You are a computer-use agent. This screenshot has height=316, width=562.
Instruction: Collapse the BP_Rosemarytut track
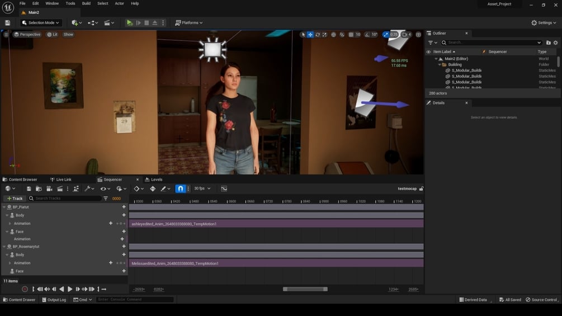(x=4, y=247)
